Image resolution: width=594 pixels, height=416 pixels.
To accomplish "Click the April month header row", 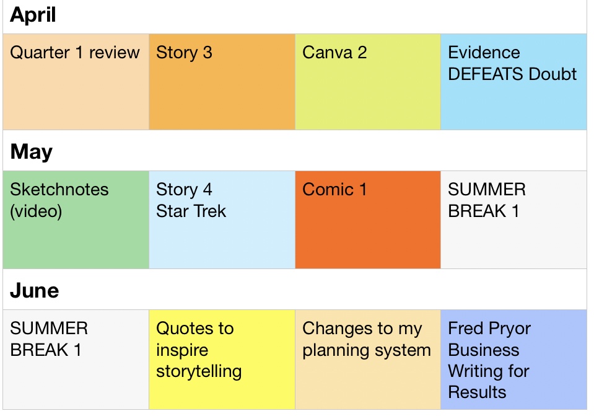I will [295, 16].
